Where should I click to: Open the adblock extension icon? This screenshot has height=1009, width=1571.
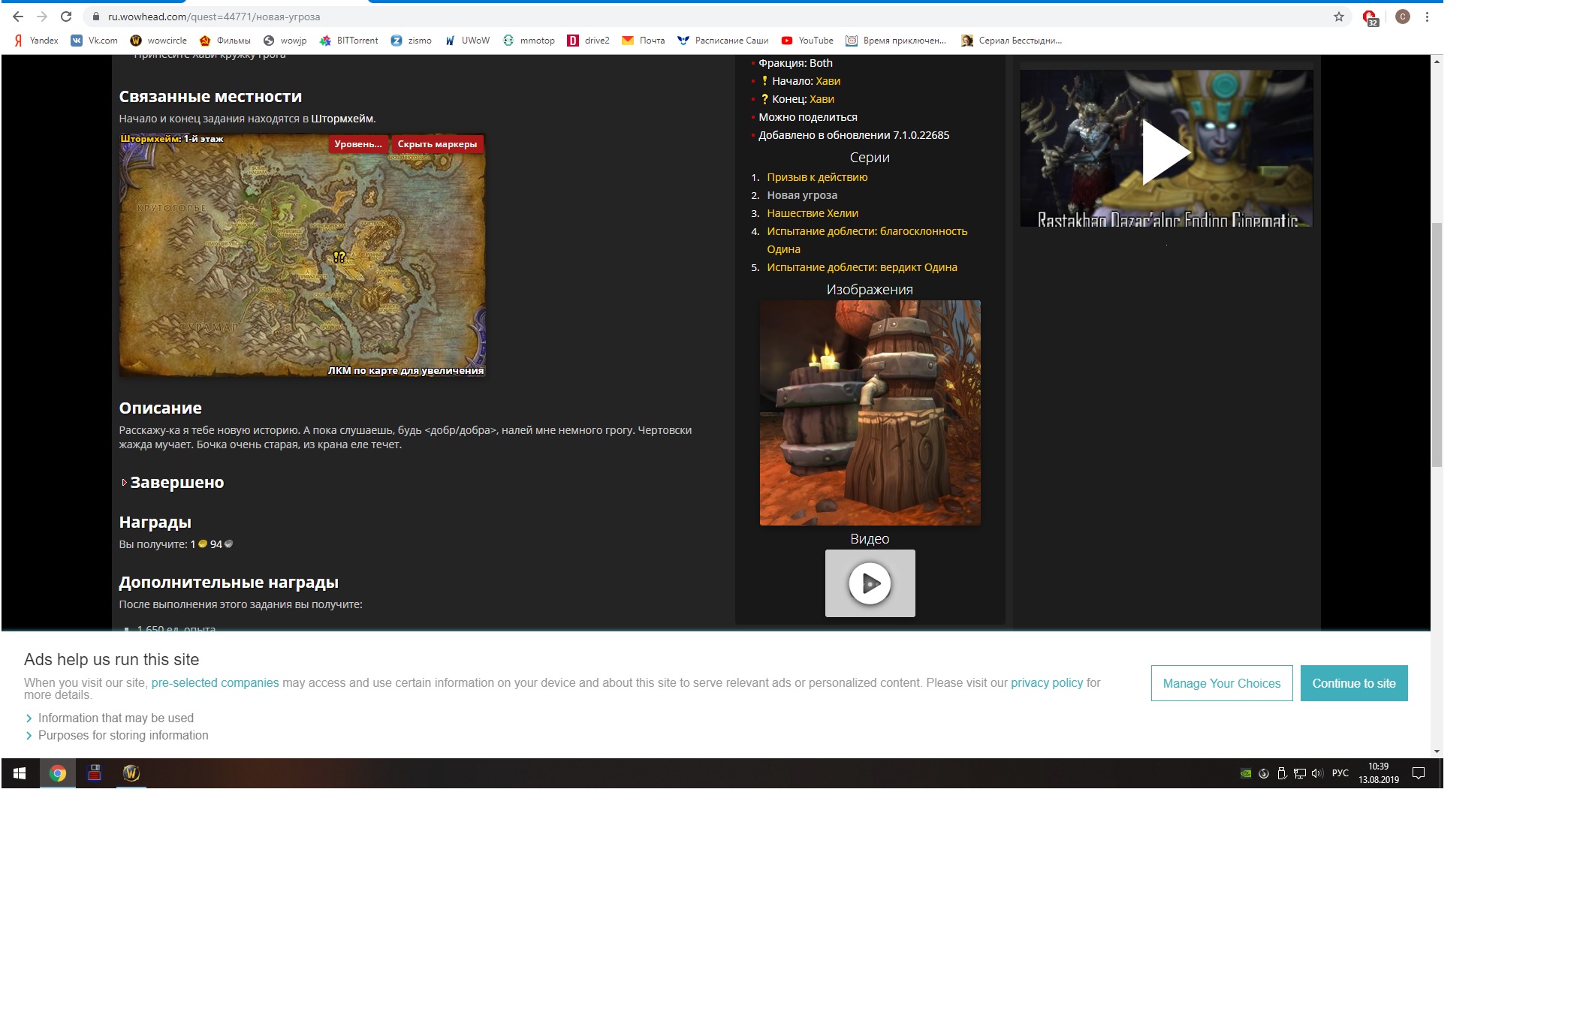pyautogui.click(x=1370, y=17)
